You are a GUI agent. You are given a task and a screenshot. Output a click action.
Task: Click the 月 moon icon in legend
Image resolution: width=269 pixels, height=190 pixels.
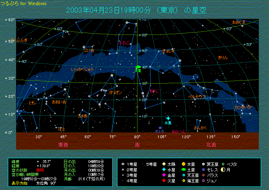pos(223,170)
